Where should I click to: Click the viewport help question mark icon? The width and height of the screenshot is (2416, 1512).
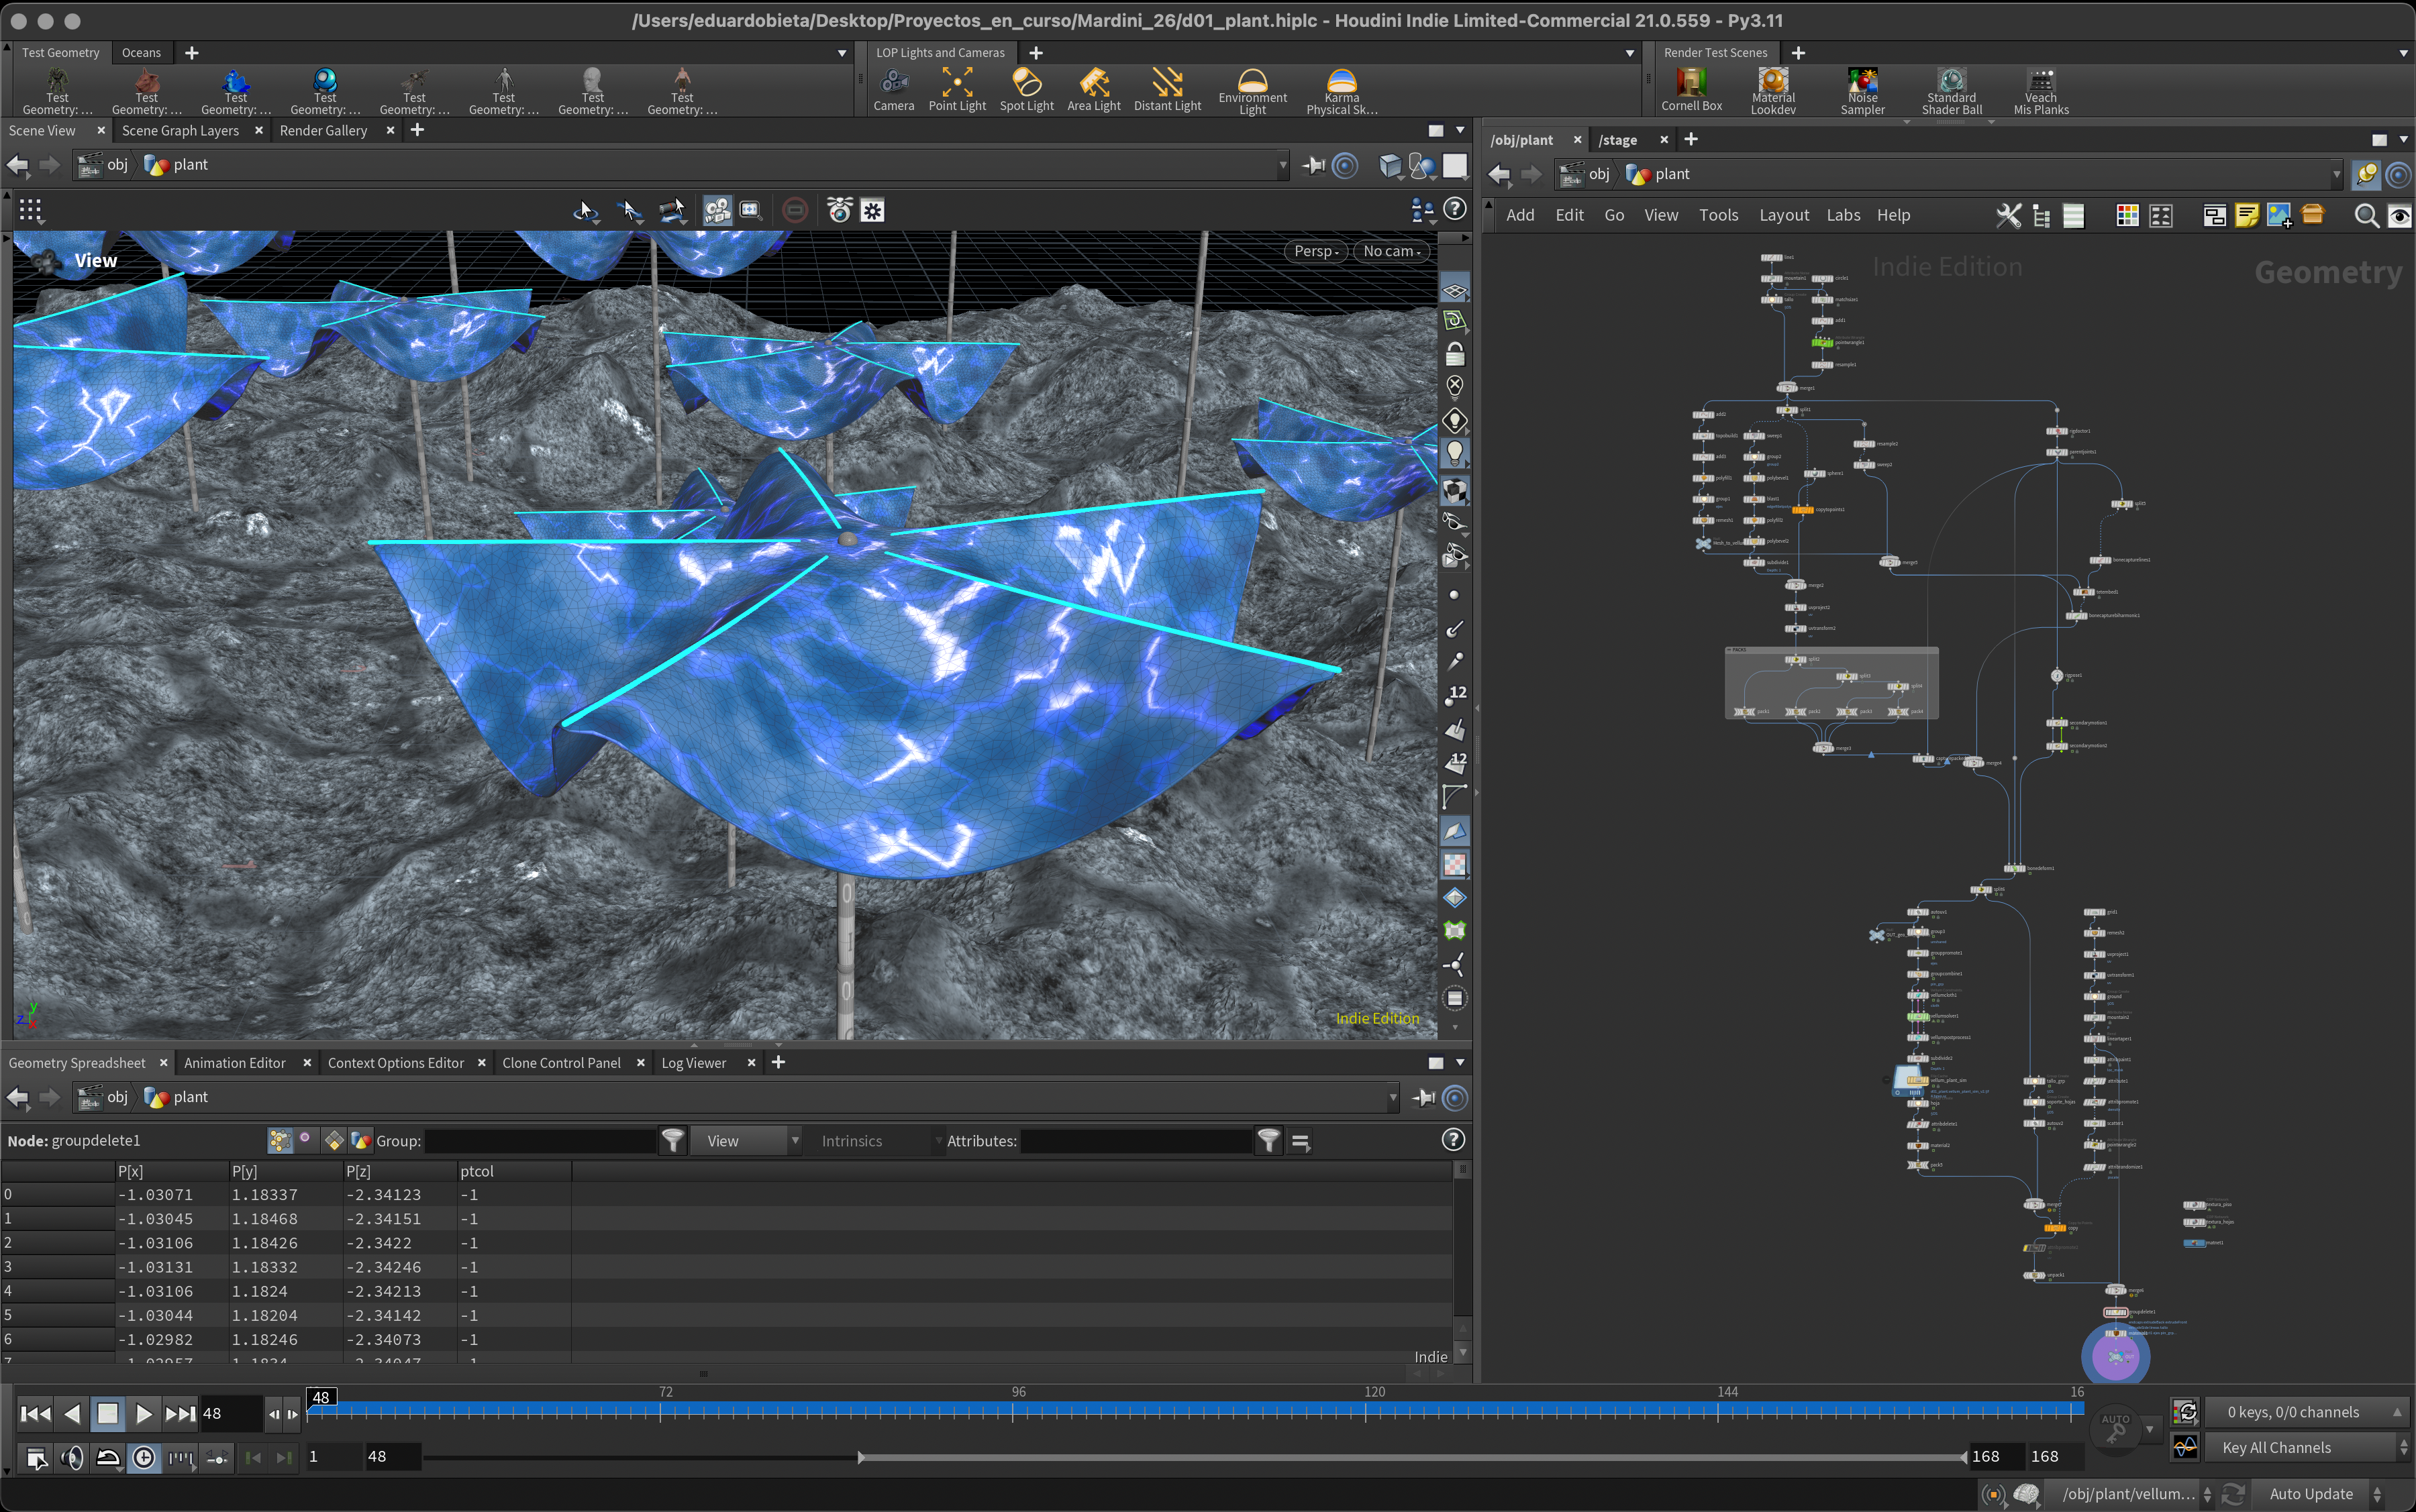[x=1454, y=209]
